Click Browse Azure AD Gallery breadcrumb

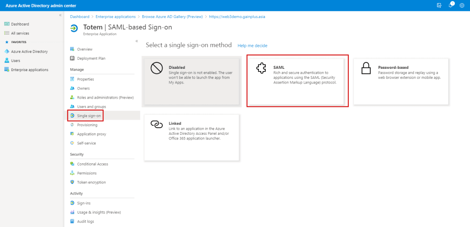click(172, 17)
